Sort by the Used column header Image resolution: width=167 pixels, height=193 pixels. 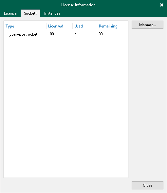79,26
